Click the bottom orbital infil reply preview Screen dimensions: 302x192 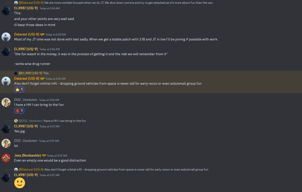click(126, 170)
